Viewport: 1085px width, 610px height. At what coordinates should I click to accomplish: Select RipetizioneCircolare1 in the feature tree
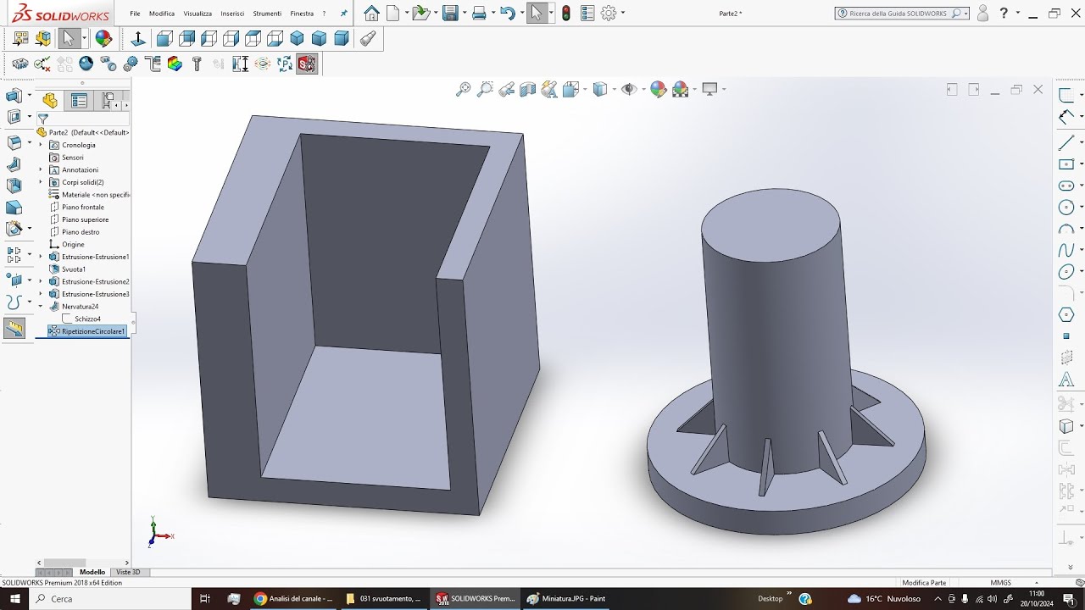[x=87, y=331]
